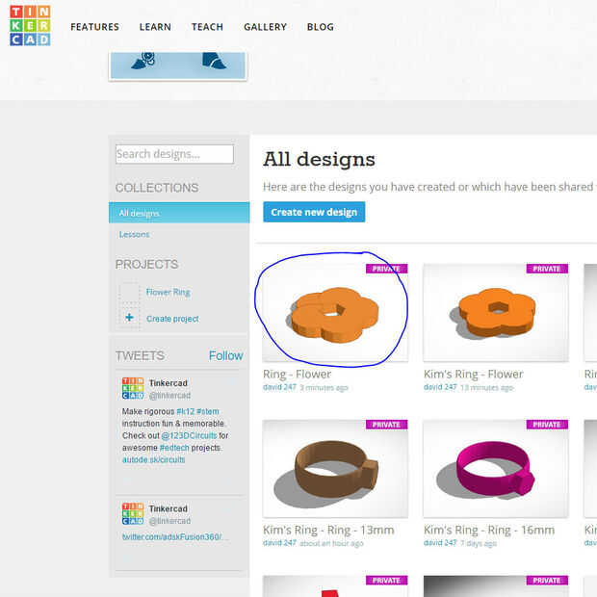Open circled Ring - Flower thumbnail
This screenshot has height=597, width=597.
(x=335, y=312)
